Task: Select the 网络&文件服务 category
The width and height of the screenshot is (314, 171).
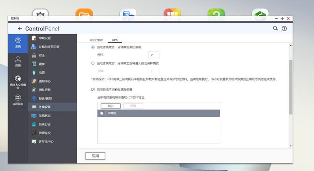Action: [x=18, y=82]
